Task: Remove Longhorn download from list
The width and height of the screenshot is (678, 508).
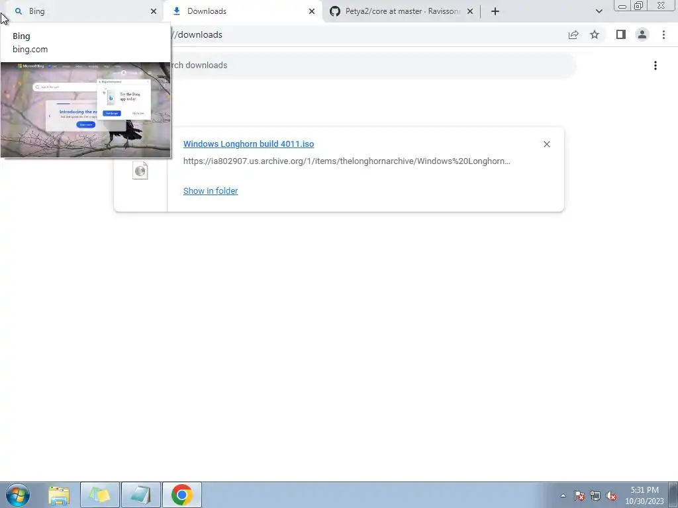Action: tap(546, 144)
